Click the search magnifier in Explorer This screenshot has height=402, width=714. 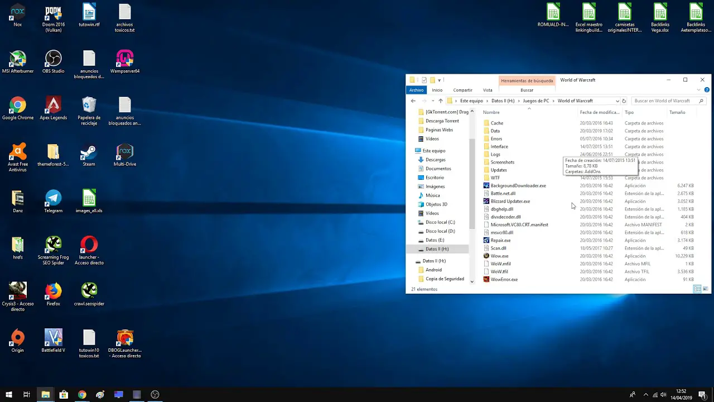click(701, 101)
